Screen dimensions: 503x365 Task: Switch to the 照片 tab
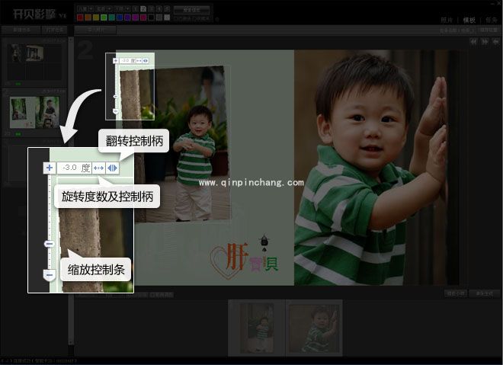point(447,21)
